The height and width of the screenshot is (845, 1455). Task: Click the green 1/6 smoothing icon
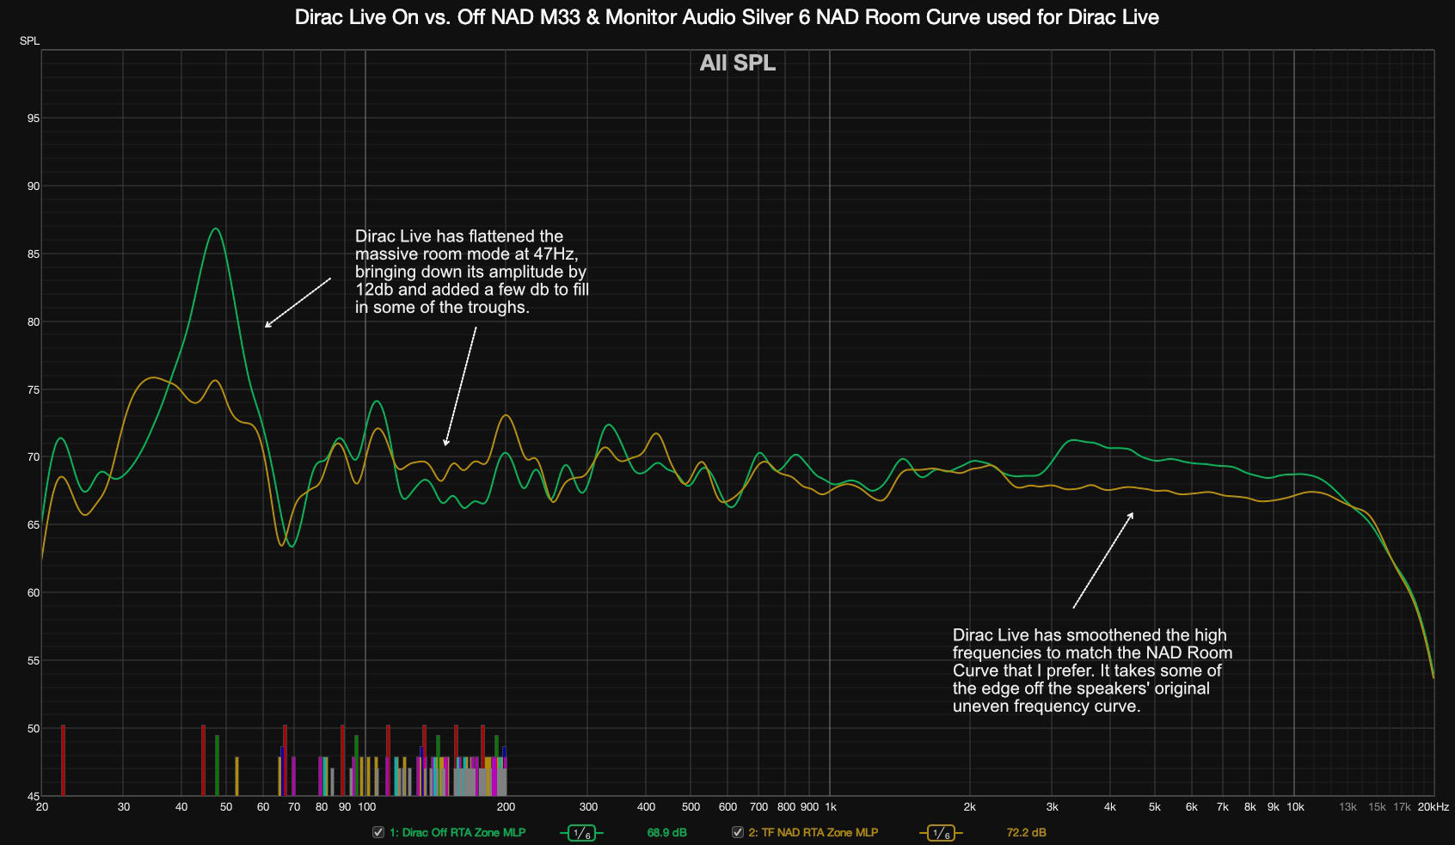coord(581,833)
